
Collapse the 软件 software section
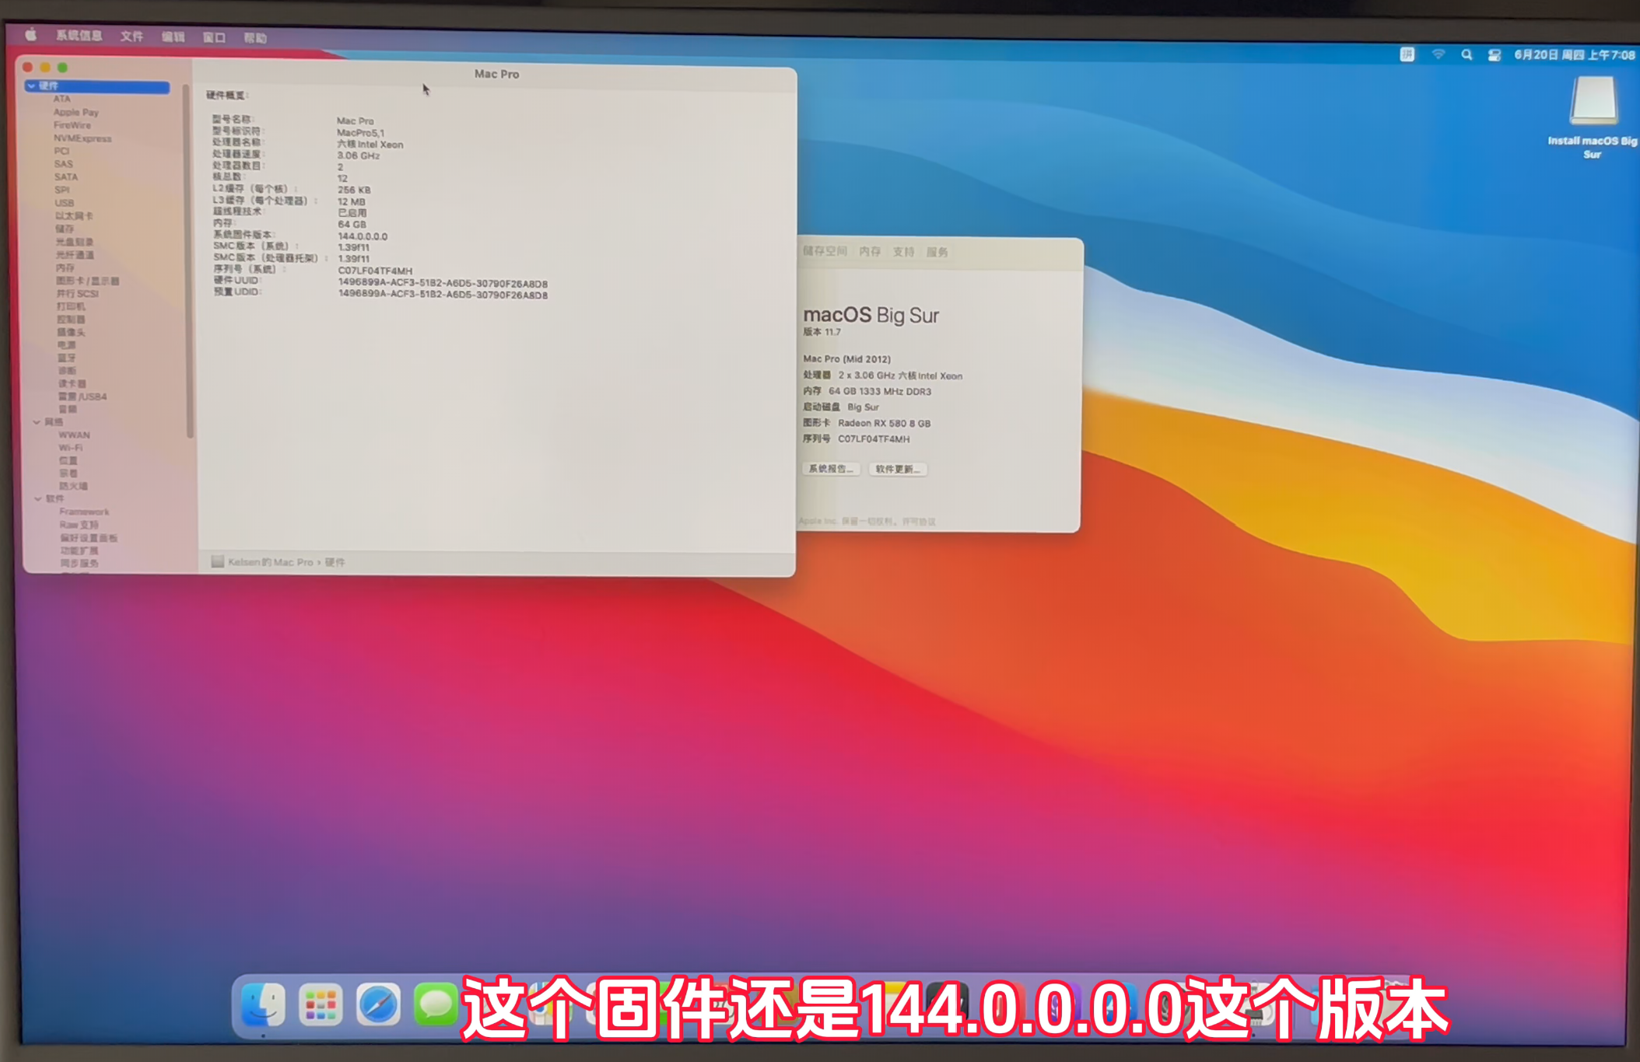tap(37, 498)
